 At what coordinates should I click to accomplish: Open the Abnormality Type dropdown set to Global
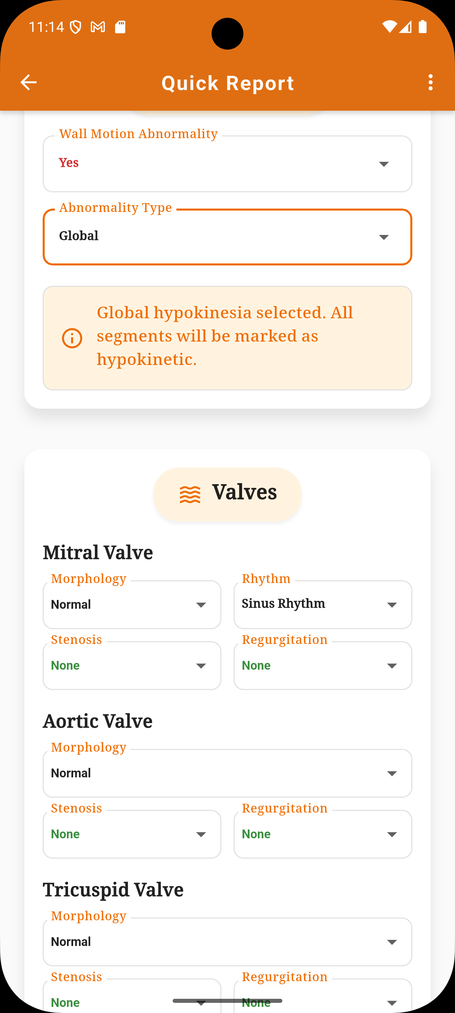227,237
